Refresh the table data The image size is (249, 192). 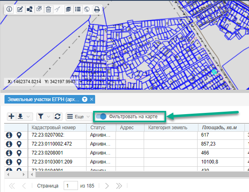pyautogui.click(x=58, y=117)
